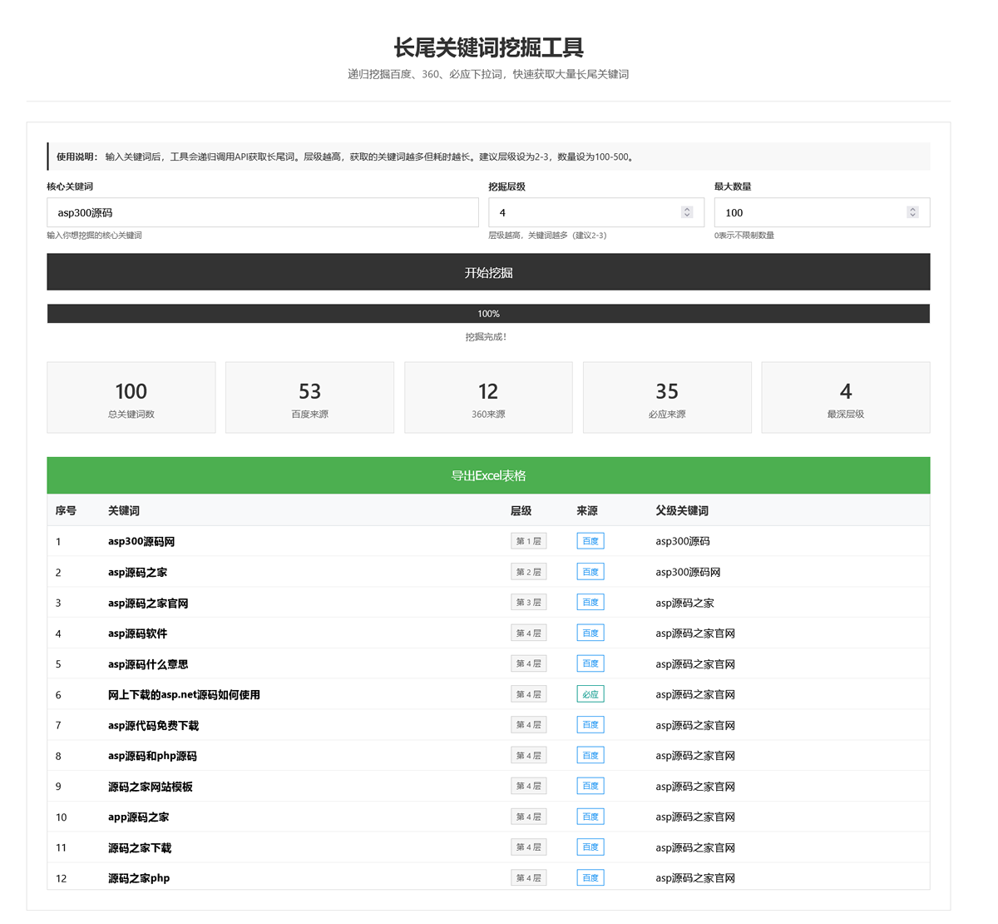Click the 百度 badge in the 源码之家下载 row

tap(590, 847)
